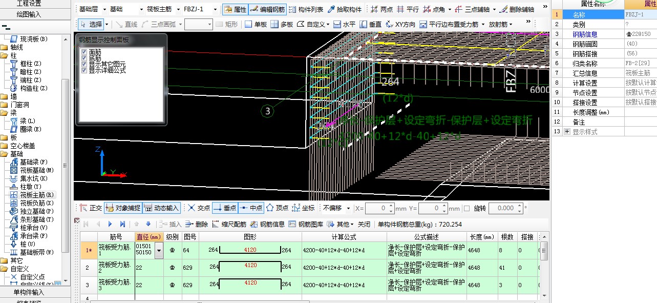This screenshot has height=303, width=657.
Task: Uncheck the 底筋 bottom rebar checkbox
Action: click(84, 58)
